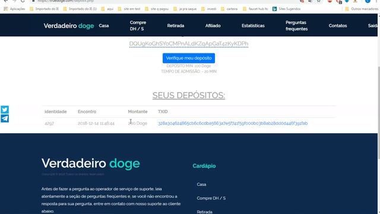This screenshot has height=214, width=380.
Task: Click the 'SEUS DEPÓSITOS:' heading
Action: 189,95
